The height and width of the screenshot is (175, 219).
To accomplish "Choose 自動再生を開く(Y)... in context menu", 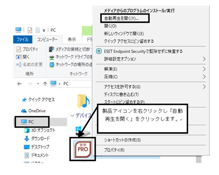I will [121, 18].
